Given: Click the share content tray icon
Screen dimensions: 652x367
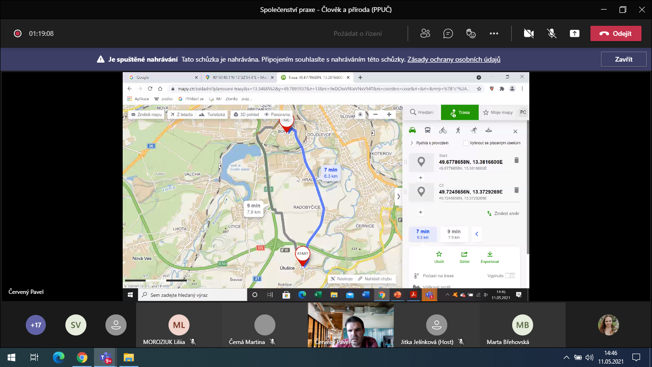Looking at the screenshot, I should click(575, 33).
